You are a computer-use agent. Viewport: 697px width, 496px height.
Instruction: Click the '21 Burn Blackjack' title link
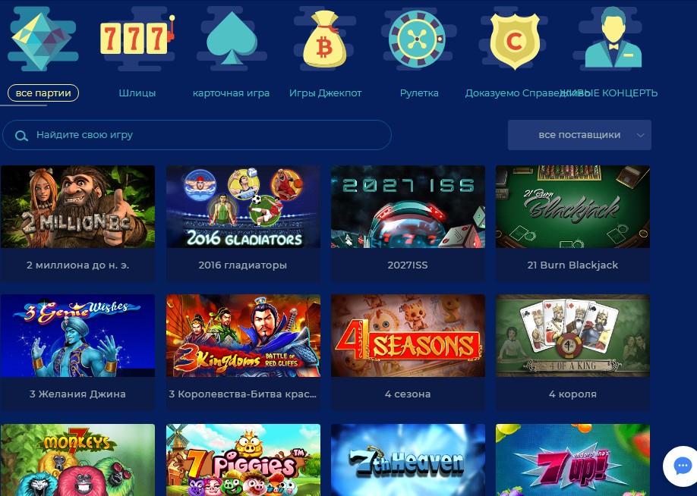pos(572,265)
